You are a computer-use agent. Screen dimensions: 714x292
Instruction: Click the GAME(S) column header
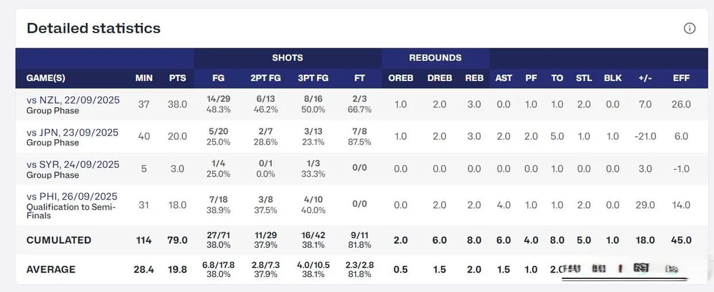(x=45, y=78)
